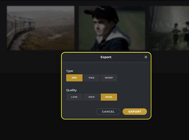189x140 pixels.
Task: Click the Quality section label
Action: click(71, 90)
